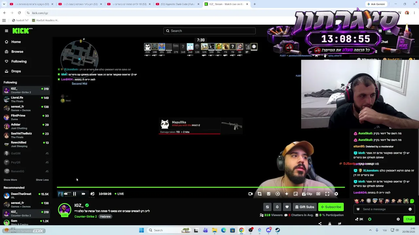Click the green K icon under chat box
The image size is (419, 235).
[370, 219]
